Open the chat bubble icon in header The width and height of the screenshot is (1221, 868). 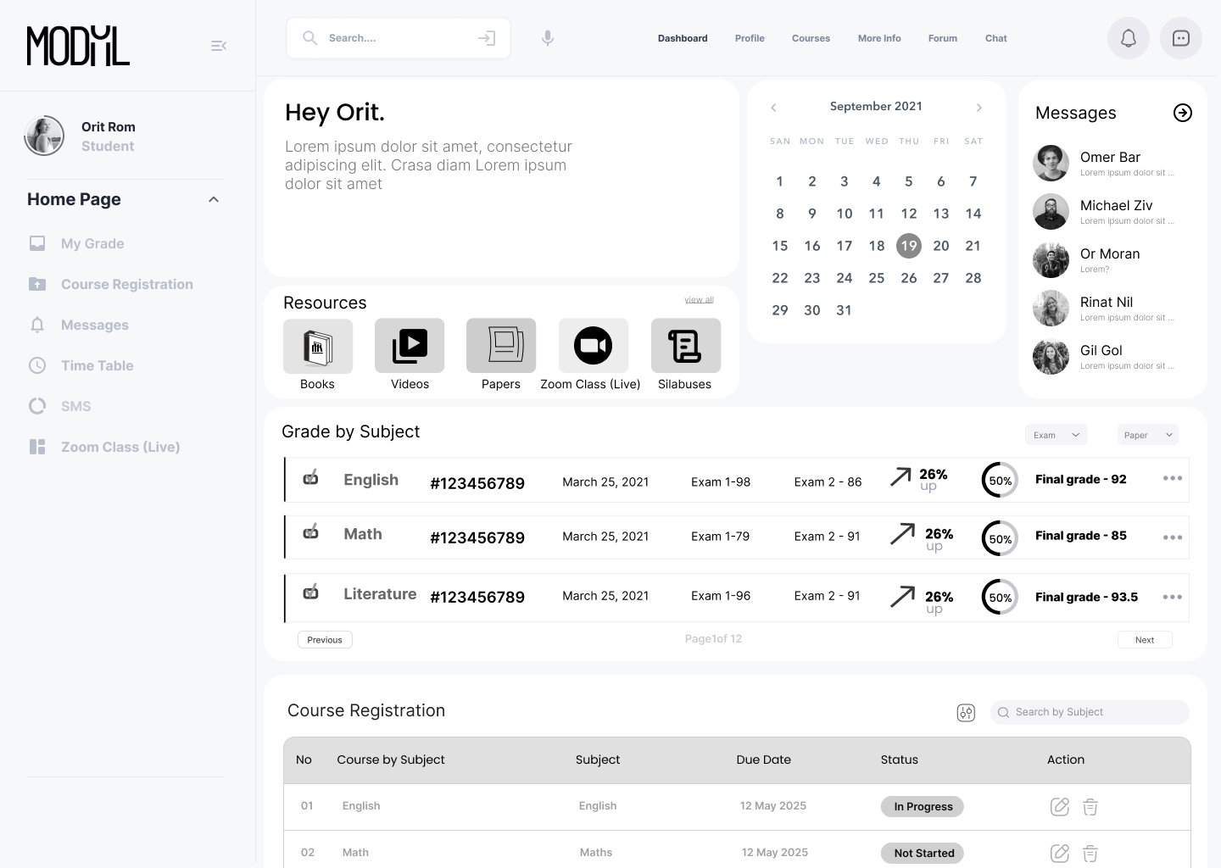click(x=1181, y=38)
